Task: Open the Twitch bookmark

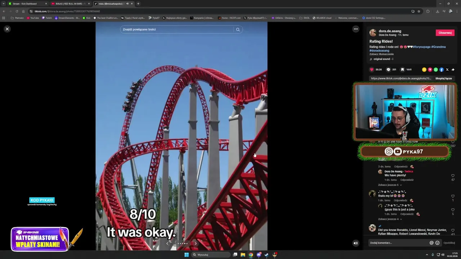Action: (x=47, y=18)
